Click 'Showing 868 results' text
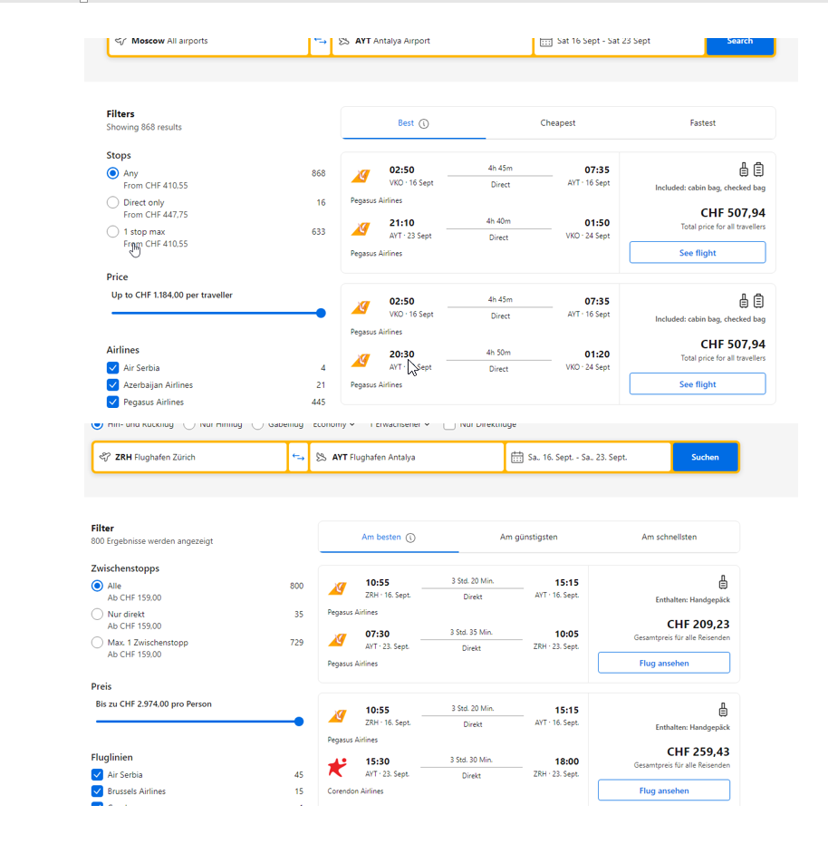Viewport: 828px width, 844px height. coord(144,127)
